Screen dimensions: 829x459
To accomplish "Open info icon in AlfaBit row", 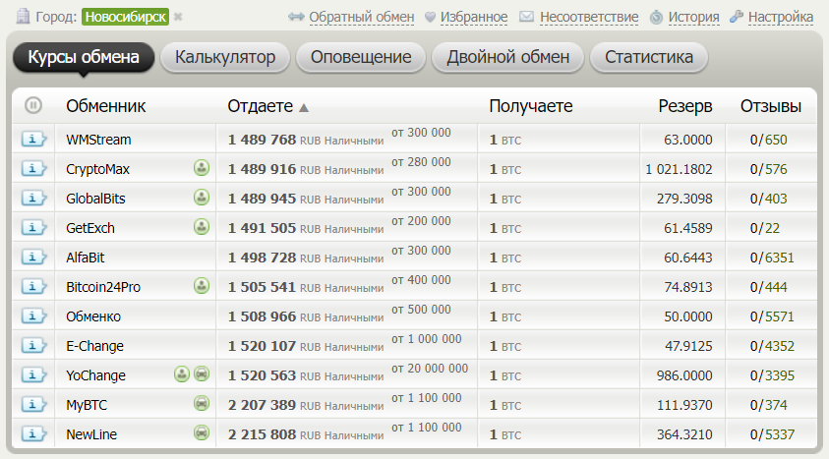I will 33,258.
